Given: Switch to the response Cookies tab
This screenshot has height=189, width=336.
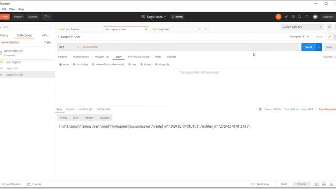Looking at the screenshot, I should (x=70, y=109).
